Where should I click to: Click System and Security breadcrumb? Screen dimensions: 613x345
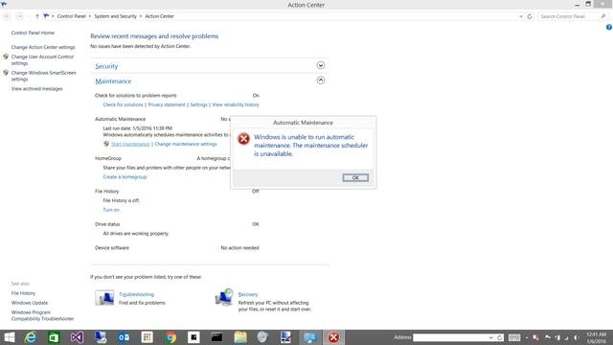[115, 16]
